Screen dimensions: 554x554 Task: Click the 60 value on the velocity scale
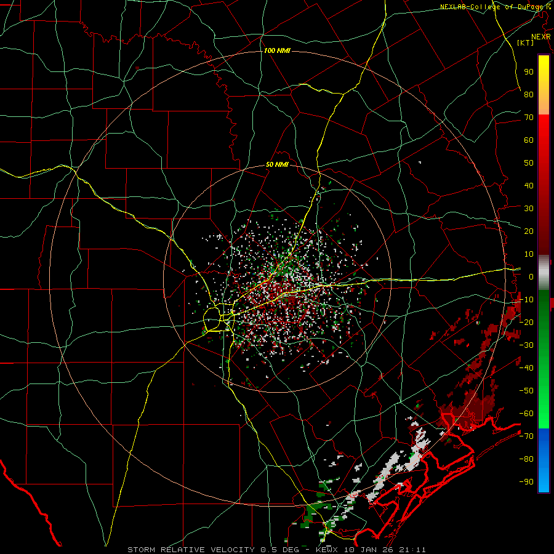click(x=529, y=140)
